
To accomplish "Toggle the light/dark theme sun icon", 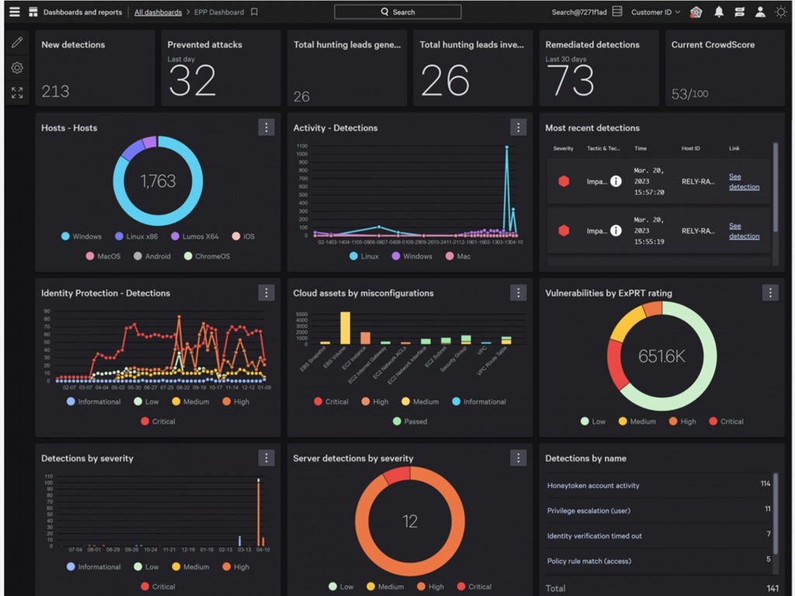I will (781, 12).
